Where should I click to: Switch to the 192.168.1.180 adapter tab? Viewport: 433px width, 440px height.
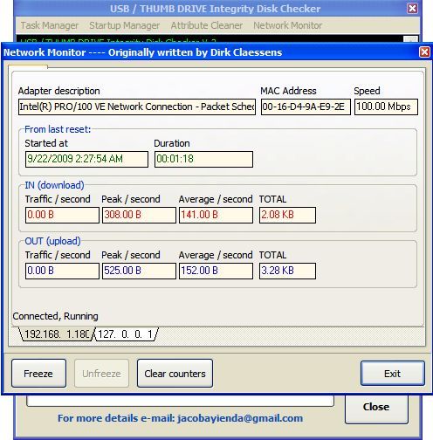[57, 334]
